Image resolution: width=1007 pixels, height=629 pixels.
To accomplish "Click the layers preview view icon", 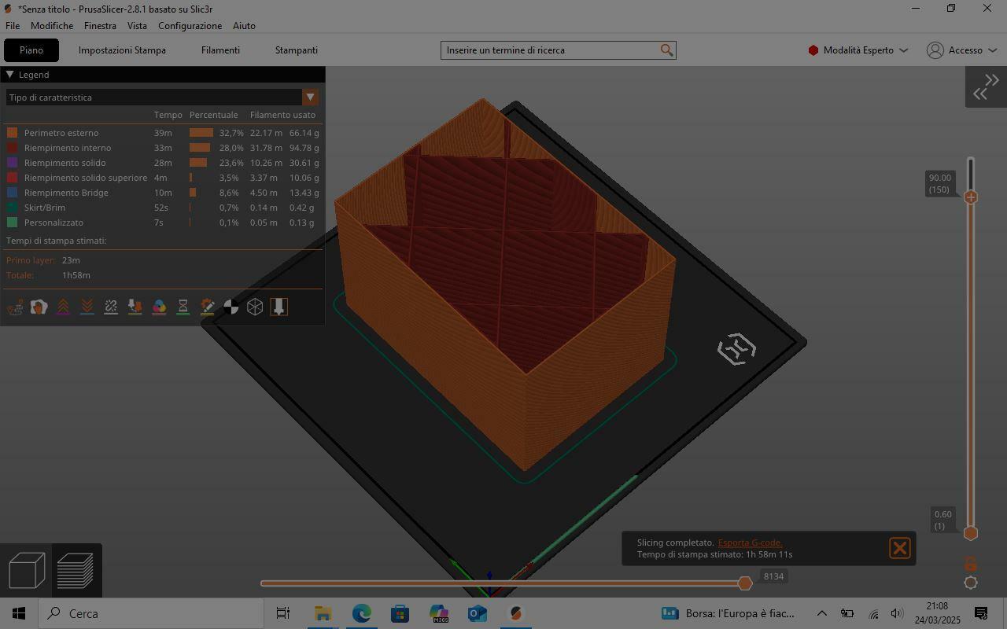I will point(76,570).
